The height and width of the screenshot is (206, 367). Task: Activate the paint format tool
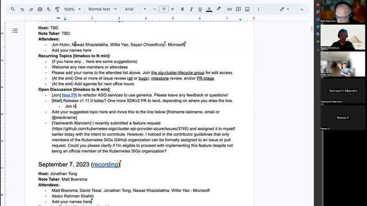coord(57,9)
